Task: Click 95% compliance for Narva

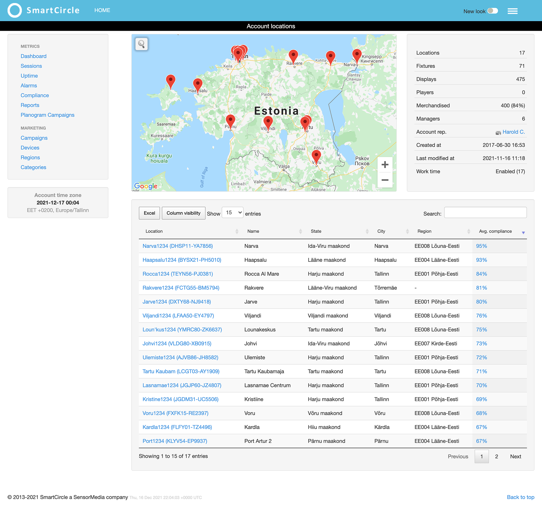Action: (481, 246)
